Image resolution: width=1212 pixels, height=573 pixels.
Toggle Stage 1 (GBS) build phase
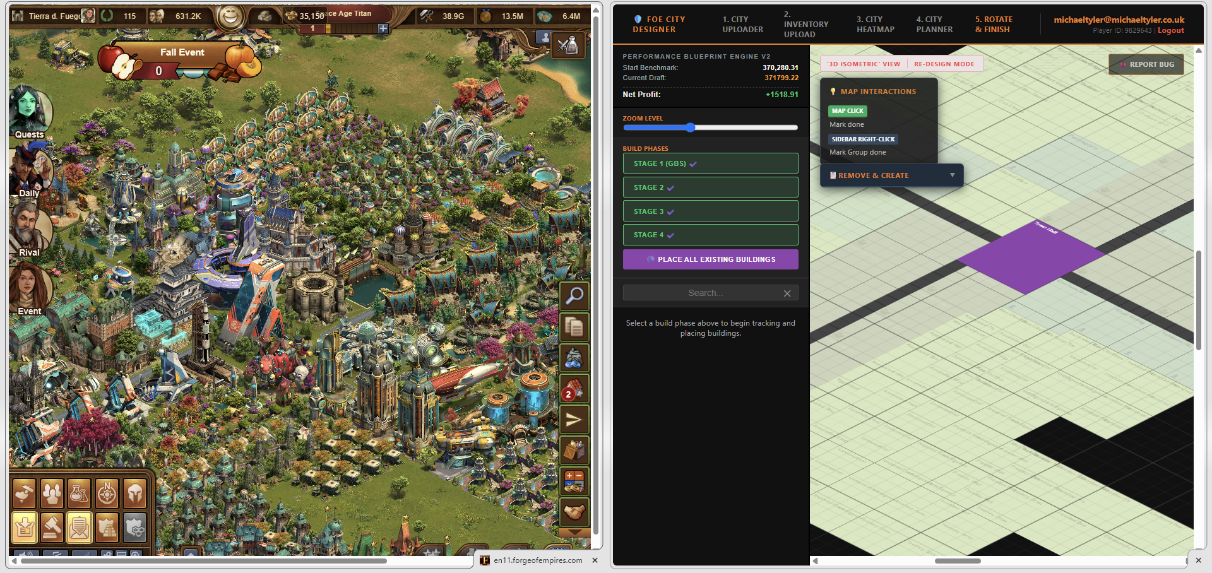(x=710, y=163)
